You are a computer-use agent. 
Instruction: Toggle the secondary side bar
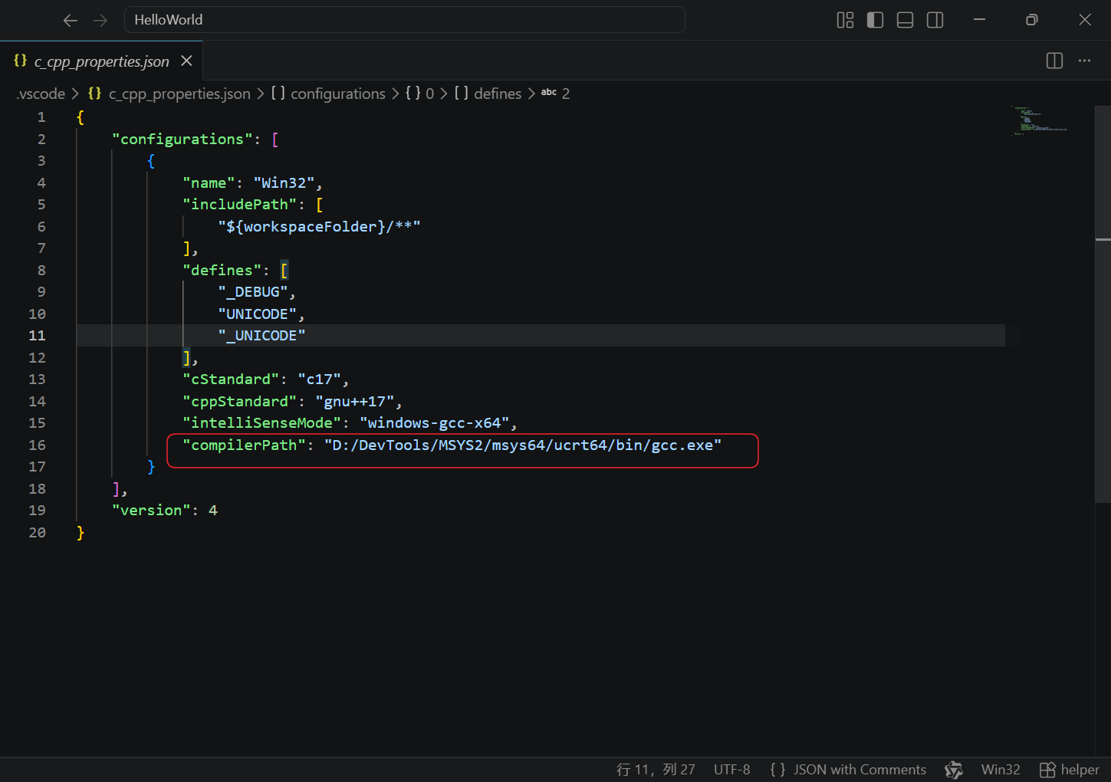pos(935,20)
